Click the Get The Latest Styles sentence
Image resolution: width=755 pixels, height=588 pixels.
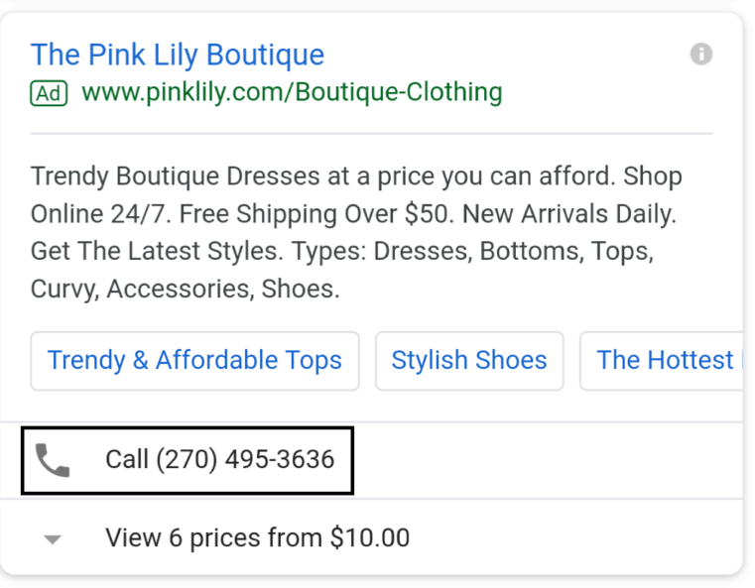(157, 251)
